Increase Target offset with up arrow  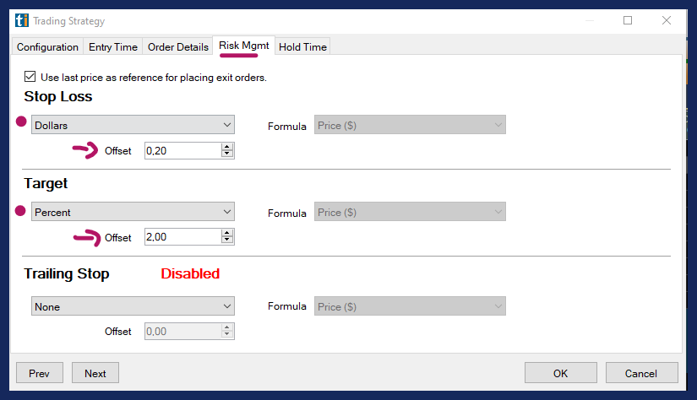tap(226, 234)
